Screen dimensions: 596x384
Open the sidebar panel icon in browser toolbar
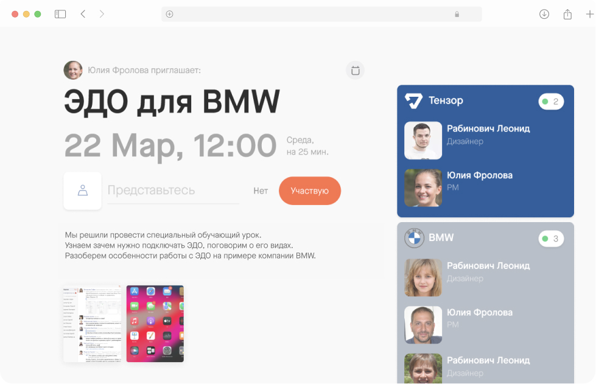(60, 13)
